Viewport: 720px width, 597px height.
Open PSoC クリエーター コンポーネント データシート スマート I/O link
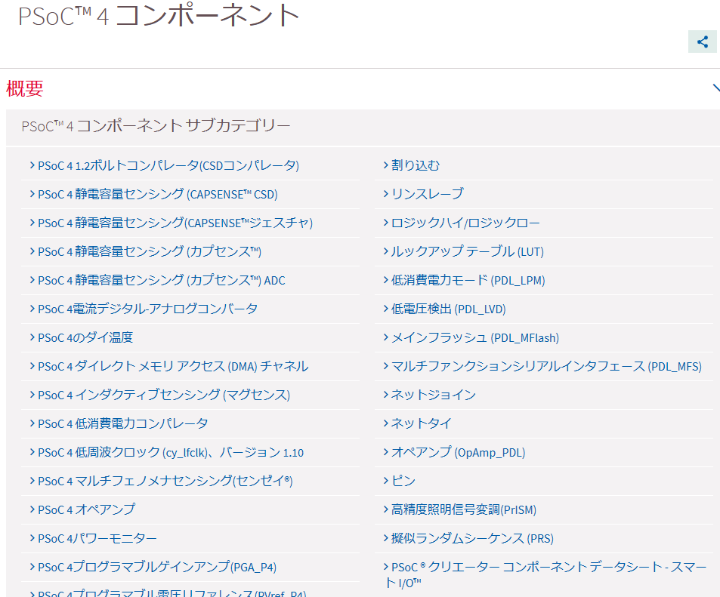tap(546, 574)
